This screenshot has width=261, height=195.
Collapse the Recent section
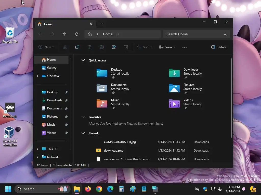coord(83,133)
